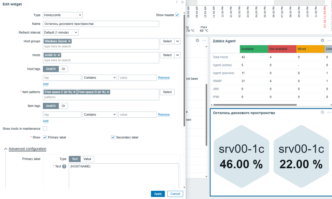Open the disk space honeycomb widget settings gear

[x=322, y=112]
